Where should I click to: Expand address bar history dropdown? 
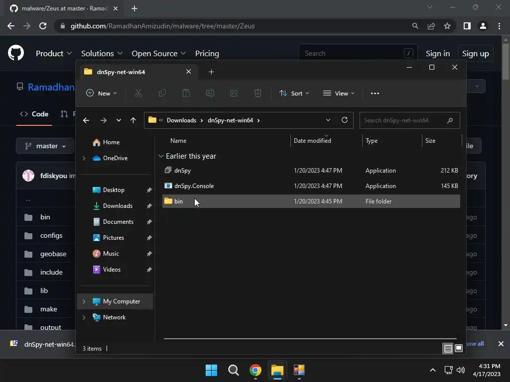(x=328, y=120)
